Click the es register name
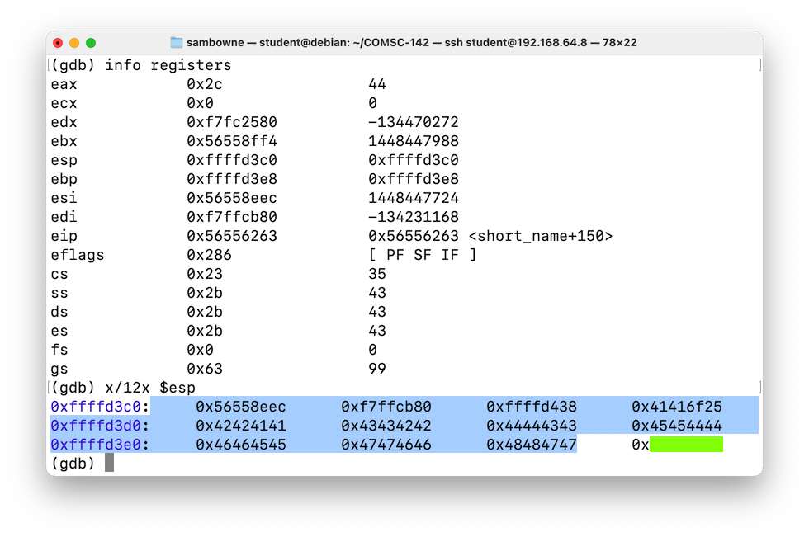 [59, 331]
